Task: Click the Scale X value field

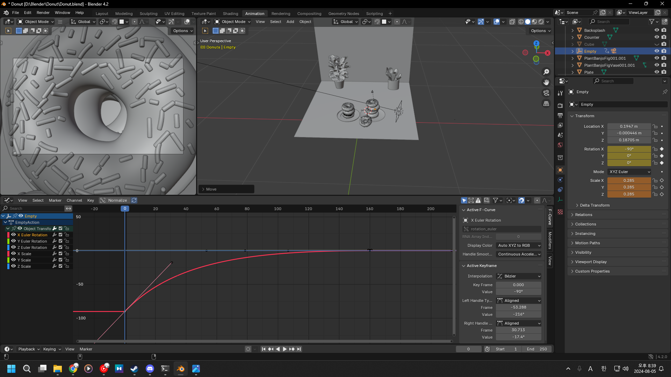Action: click(x=629, y=180)
